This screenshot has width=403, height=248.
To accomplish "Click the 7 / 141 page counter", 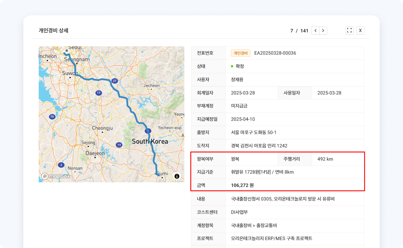I will pyautogui.click(x=299, y=31).
